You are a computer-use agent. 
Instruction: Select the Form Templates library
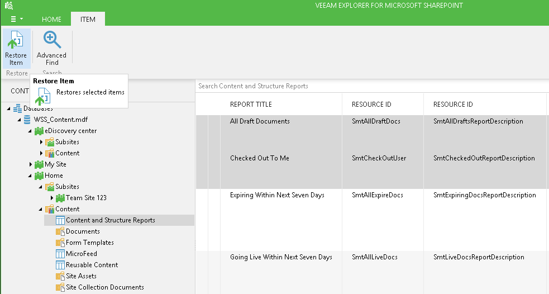89,243
